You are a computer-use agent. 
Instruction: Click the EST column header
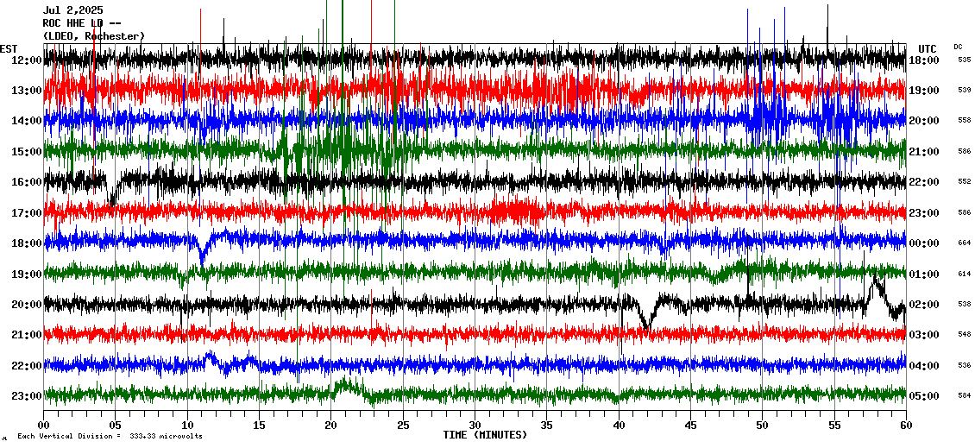pyautogui.click(x=9, y=48)
